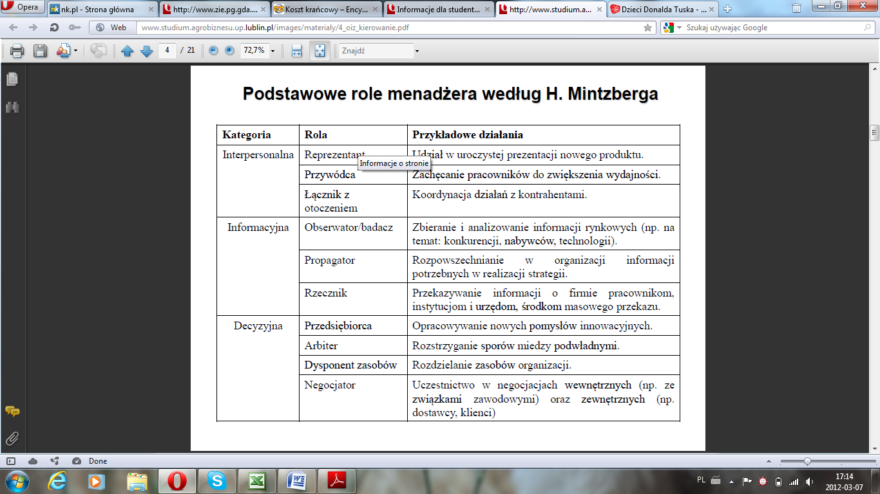The image size is (880, 494).
Task: Open the Pages thumbnails panel icon
Action: 12,79
